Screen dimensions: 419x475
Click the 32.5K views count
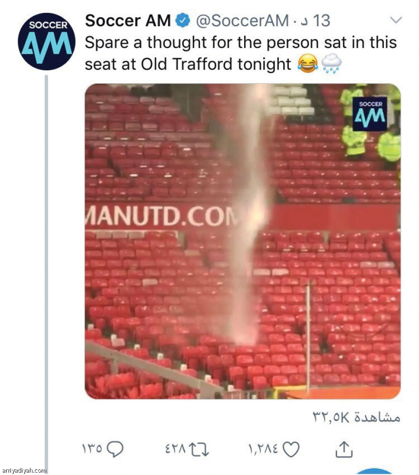(x=356, y=417)
